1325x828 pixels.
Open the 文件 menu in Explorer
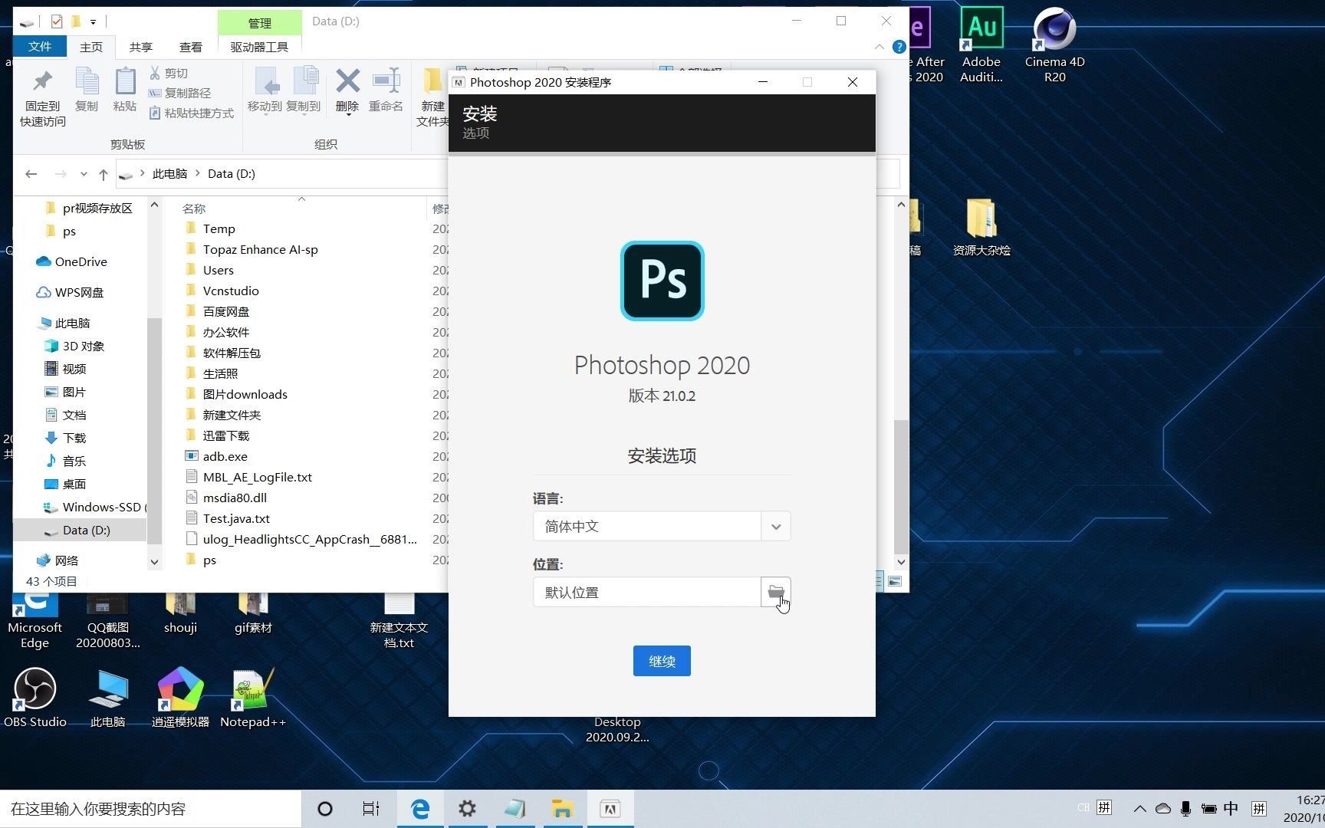click(x=39, y=47)
